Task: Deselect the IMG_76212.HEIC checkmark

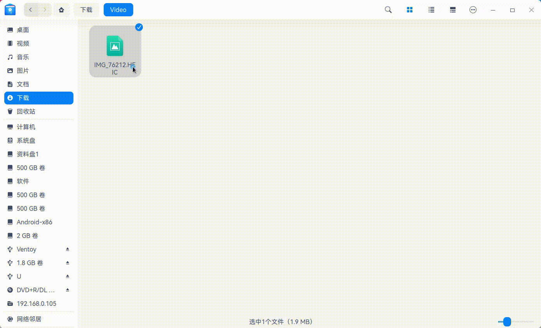Action: pos(139,27)
